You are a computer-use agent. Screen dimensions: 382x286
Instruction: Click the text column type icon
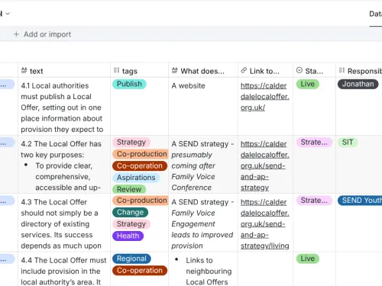(x=24, y=70)
